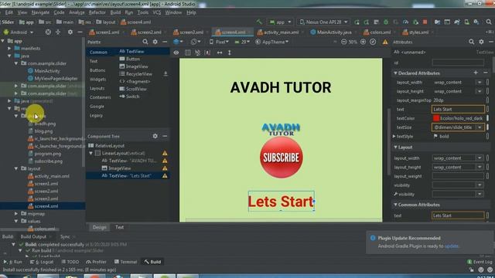Click the red textColor swatch
Screen dimensions: 495x278
[x=436, y=118]
